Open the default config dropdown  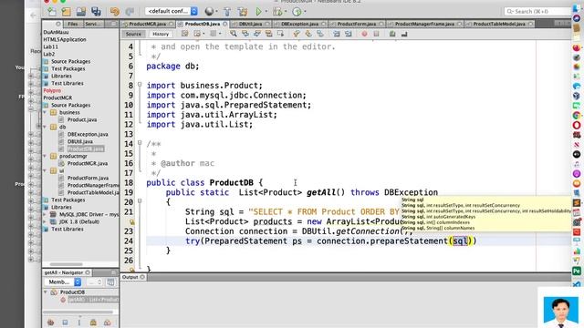[172, 12]
